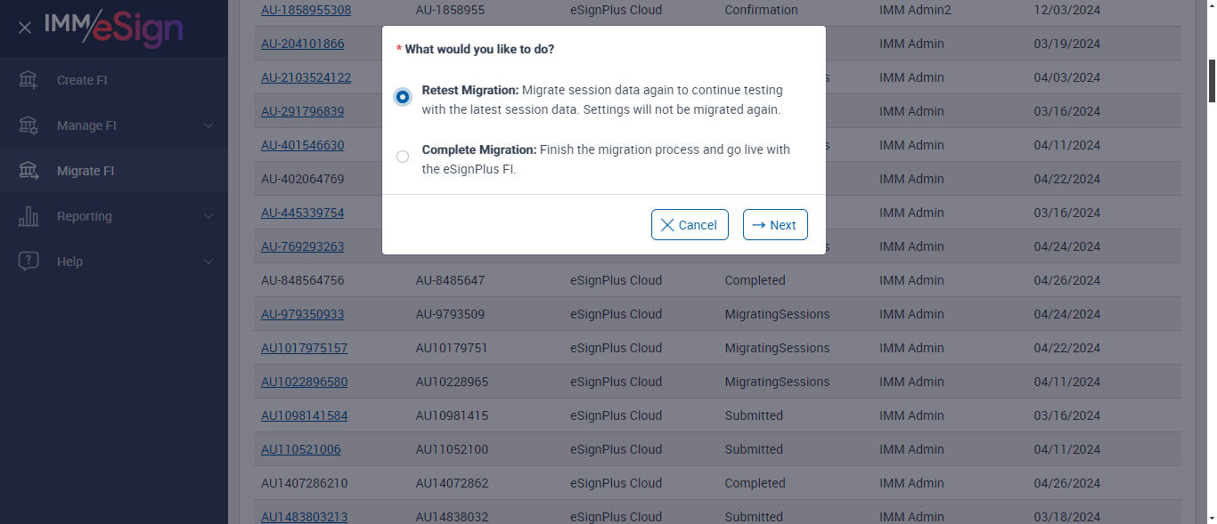Expand the Reporting submenu chevron
This screenshot has width=1217, height=524.
(x=208, y=216)
